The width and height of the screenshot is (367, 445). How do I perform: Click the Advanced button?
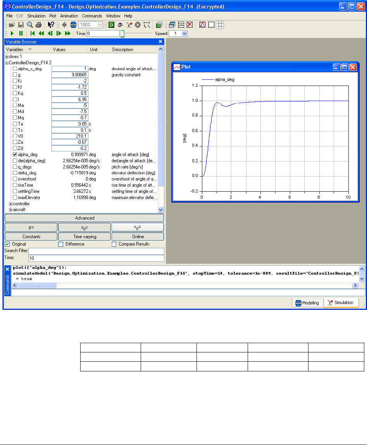pyautogui.click(x=84, y=218)
